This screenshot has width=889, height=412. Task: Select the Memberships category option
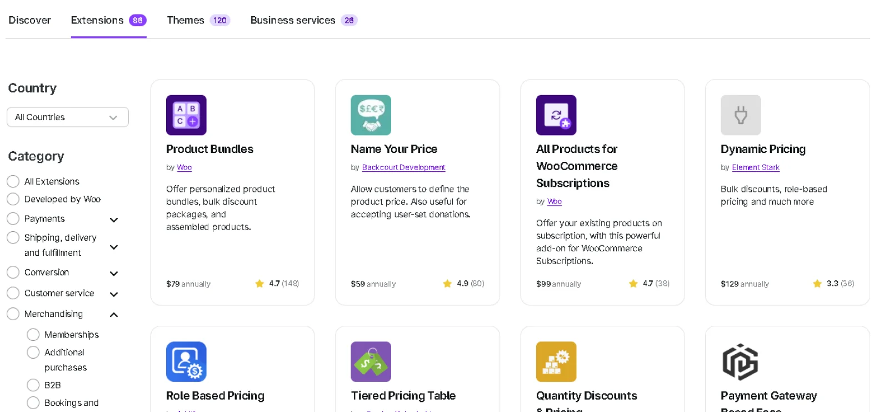coord(33,334)
